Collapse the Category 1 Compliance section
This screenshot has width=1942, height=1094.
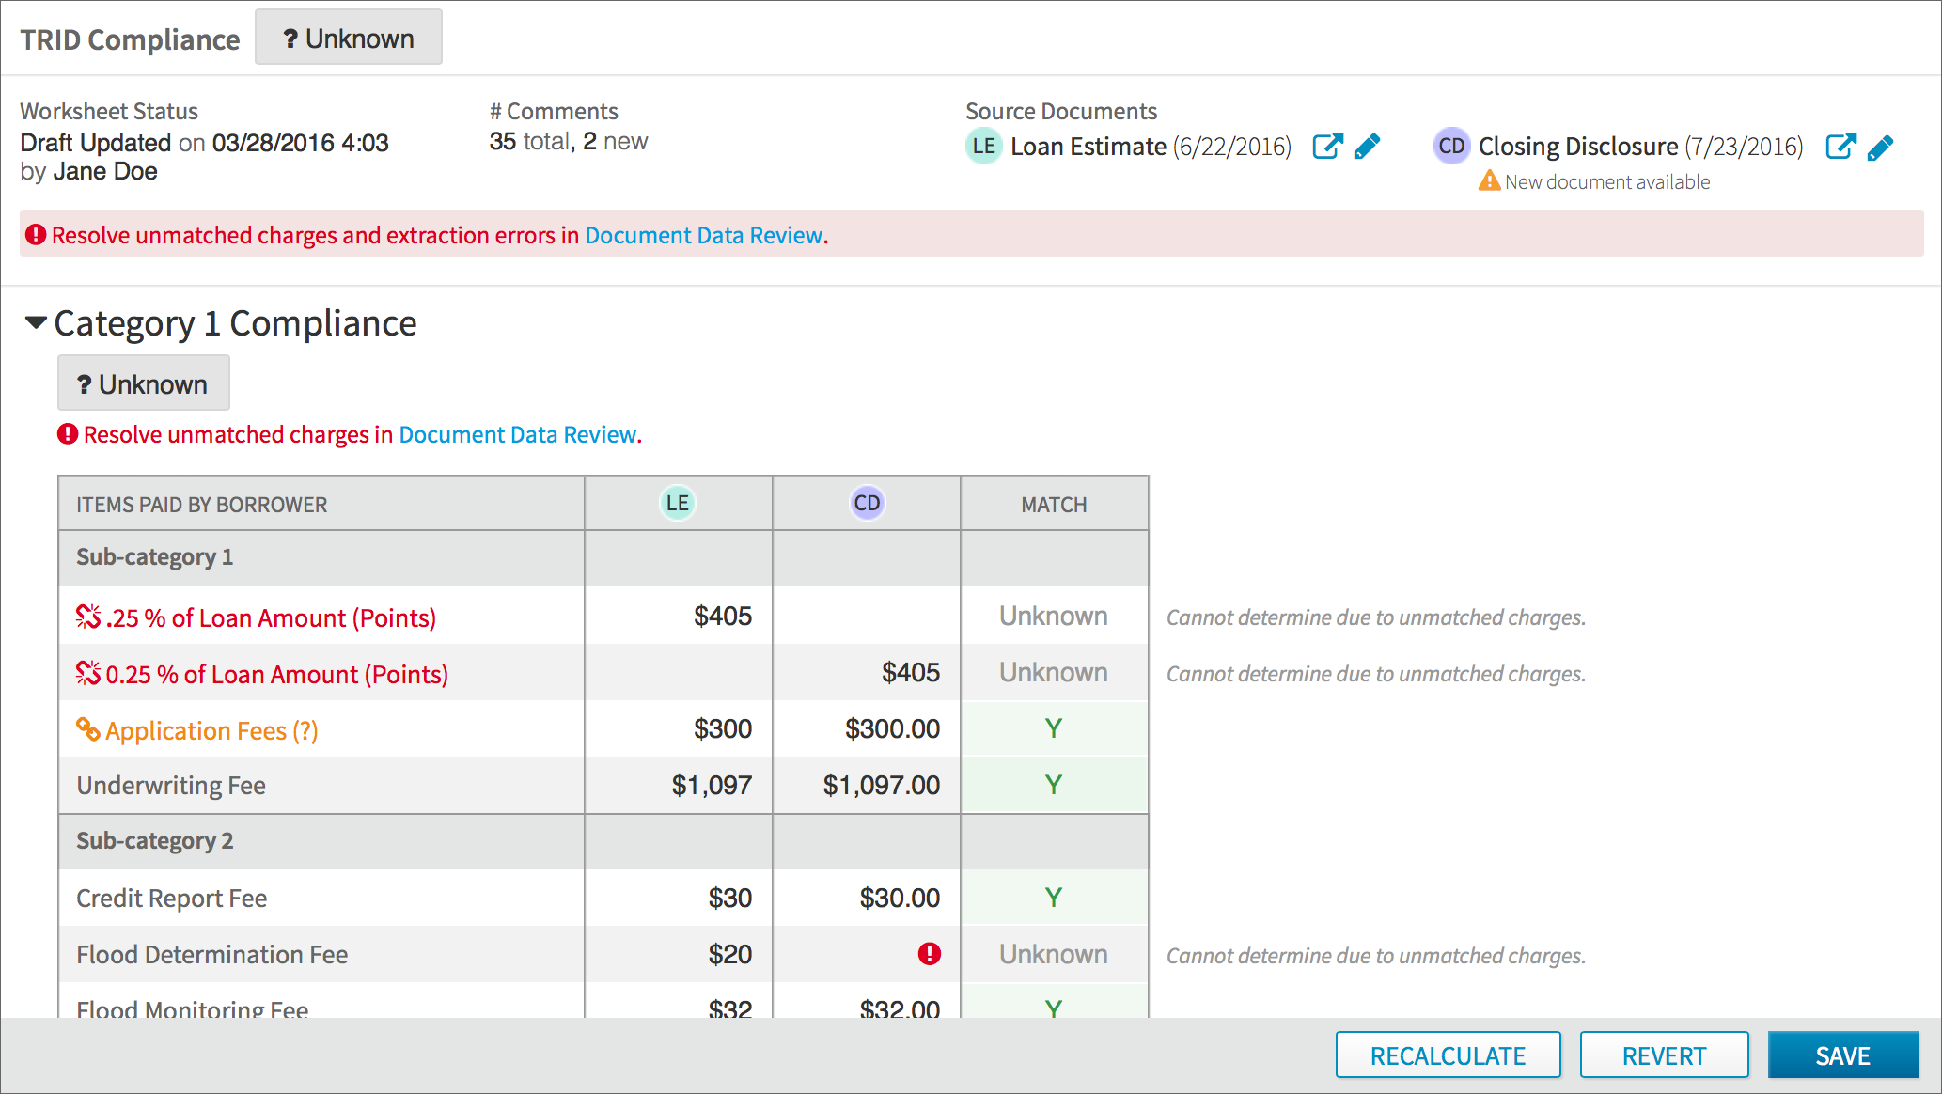tap(36, 323)
